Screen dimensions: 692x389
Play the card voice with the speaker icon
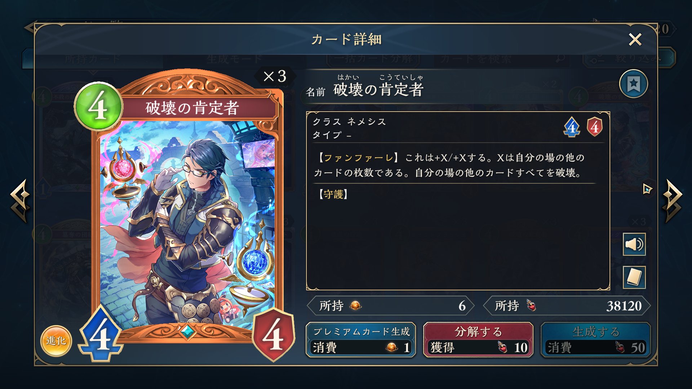point(634,245)
